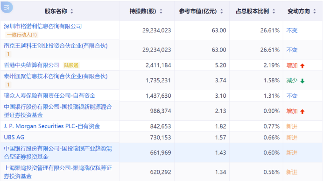Click 新进 in 国投瑞银产业趋势 row
This screenshot has width=323, height=181.
click(x=292, y=153)
